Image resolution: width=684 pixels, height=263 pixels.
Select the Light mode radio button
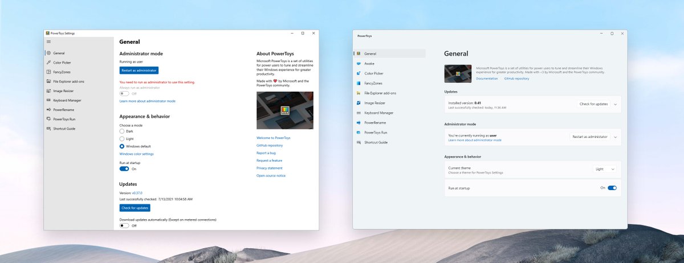tap(122, 138)
